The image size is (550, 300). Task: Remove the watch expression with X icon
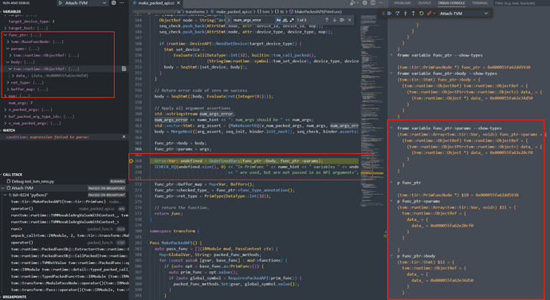click(124, 137)
